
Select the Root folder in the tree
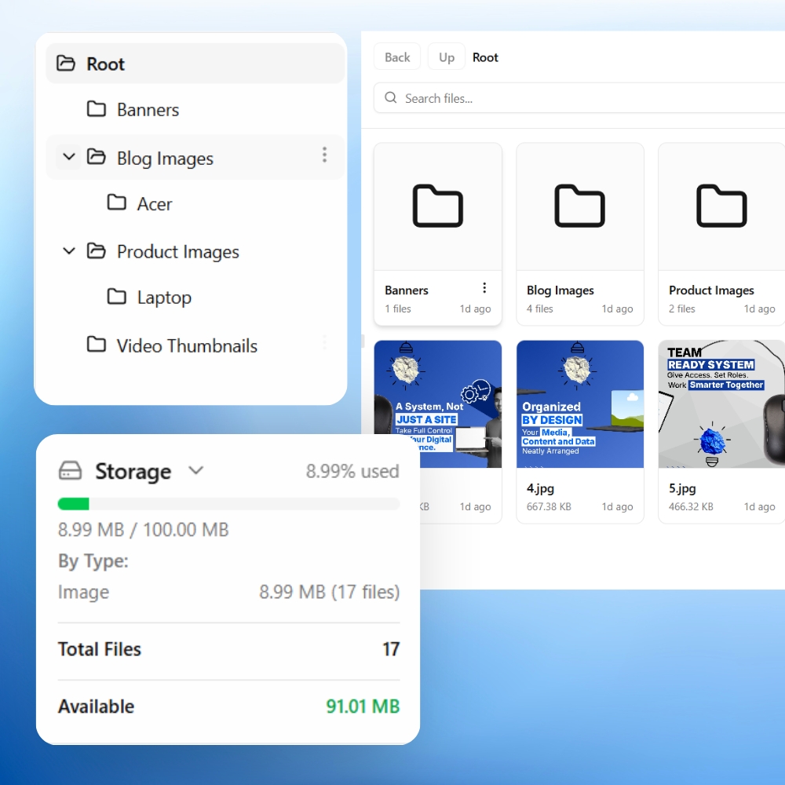(x=105, y=64)
